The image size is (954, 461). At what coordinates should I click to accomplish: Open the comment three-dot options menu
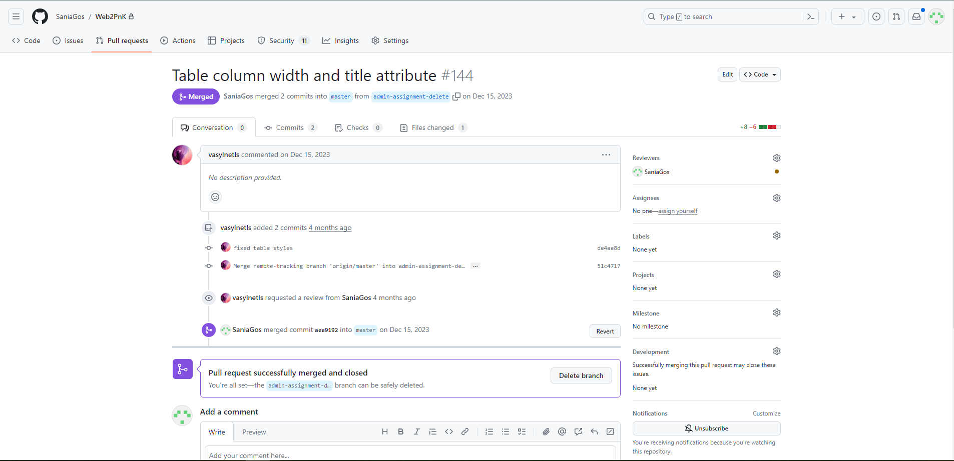(606, 155)
